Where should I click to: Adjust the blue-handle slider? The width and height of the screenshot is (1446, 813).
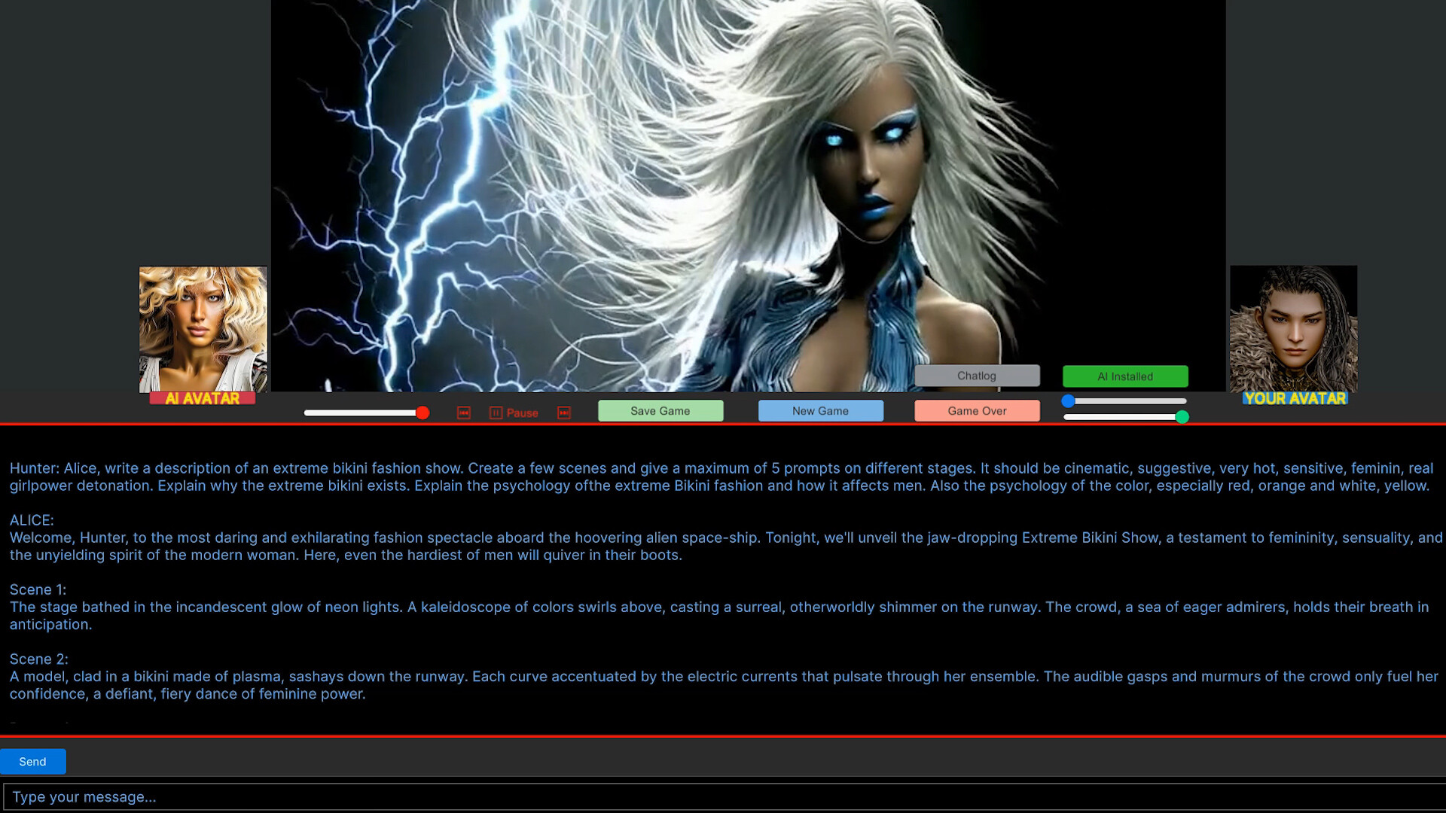pyautogui.click(x=1124, y=401)
